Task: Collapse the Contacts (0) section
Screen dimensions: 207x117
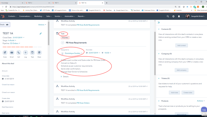Action: point(159,29)
